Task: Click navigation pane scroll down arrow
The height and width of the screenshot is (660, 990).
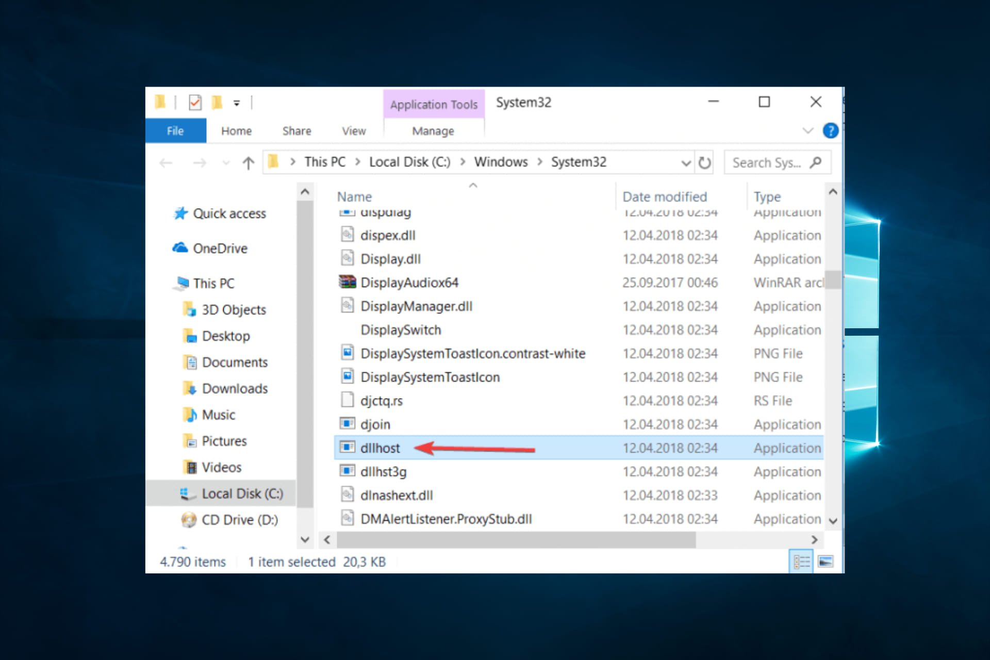Action: pyautogui.click(x=305, y=540)
